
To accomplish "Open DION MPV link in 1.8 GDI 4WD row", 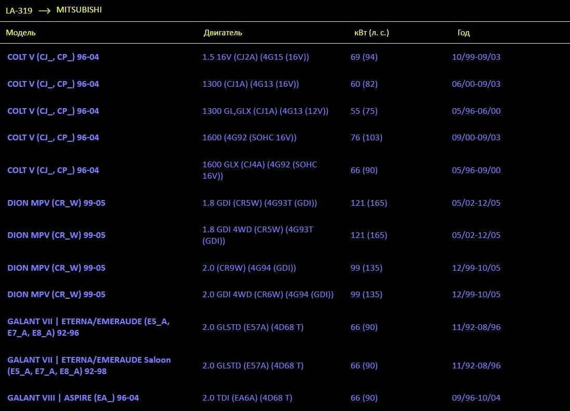I will point(56,235).
